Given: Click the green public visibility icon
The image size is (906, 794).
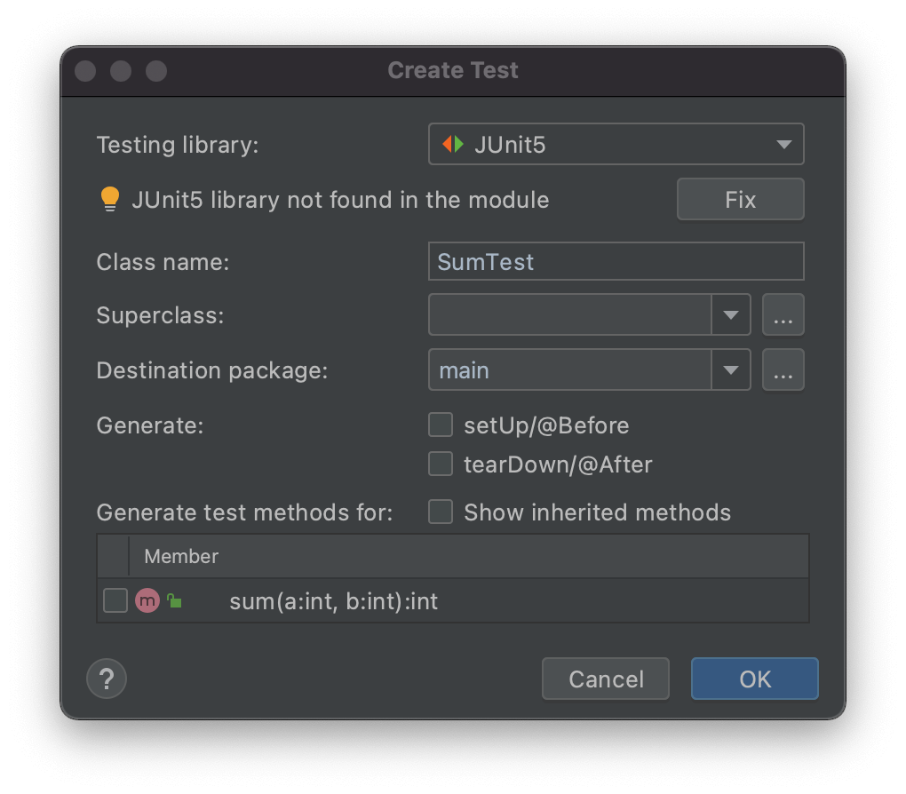Looking at the screenshot, I should pos(173,600).
